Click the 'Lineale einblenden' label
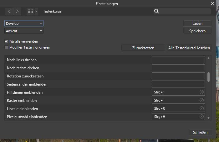The height and width of the screenshot is (142, 219). 22,109
